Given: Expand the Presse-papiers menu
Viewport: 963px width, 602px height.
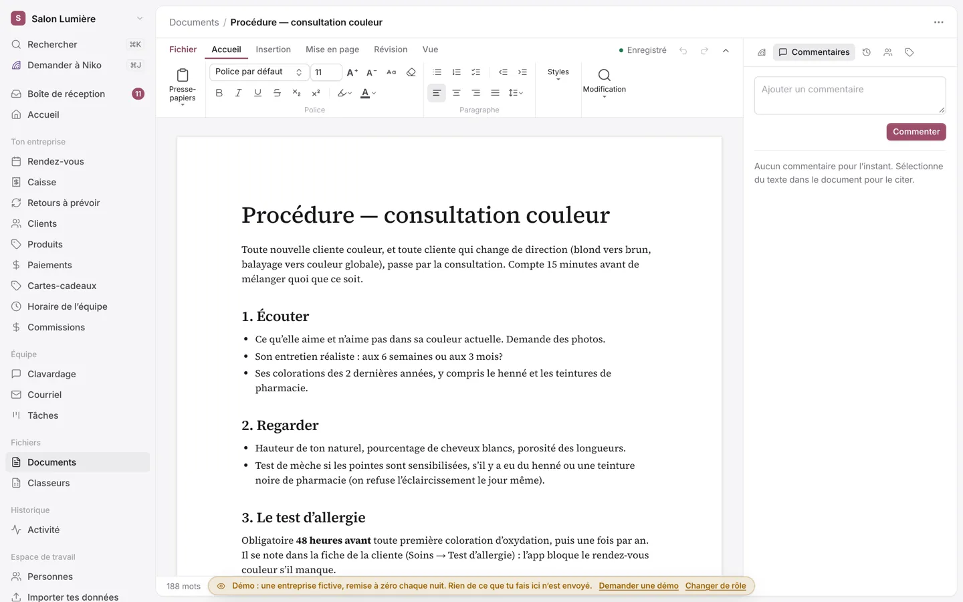Looking at the screenshot, I should tap(183, 86).
